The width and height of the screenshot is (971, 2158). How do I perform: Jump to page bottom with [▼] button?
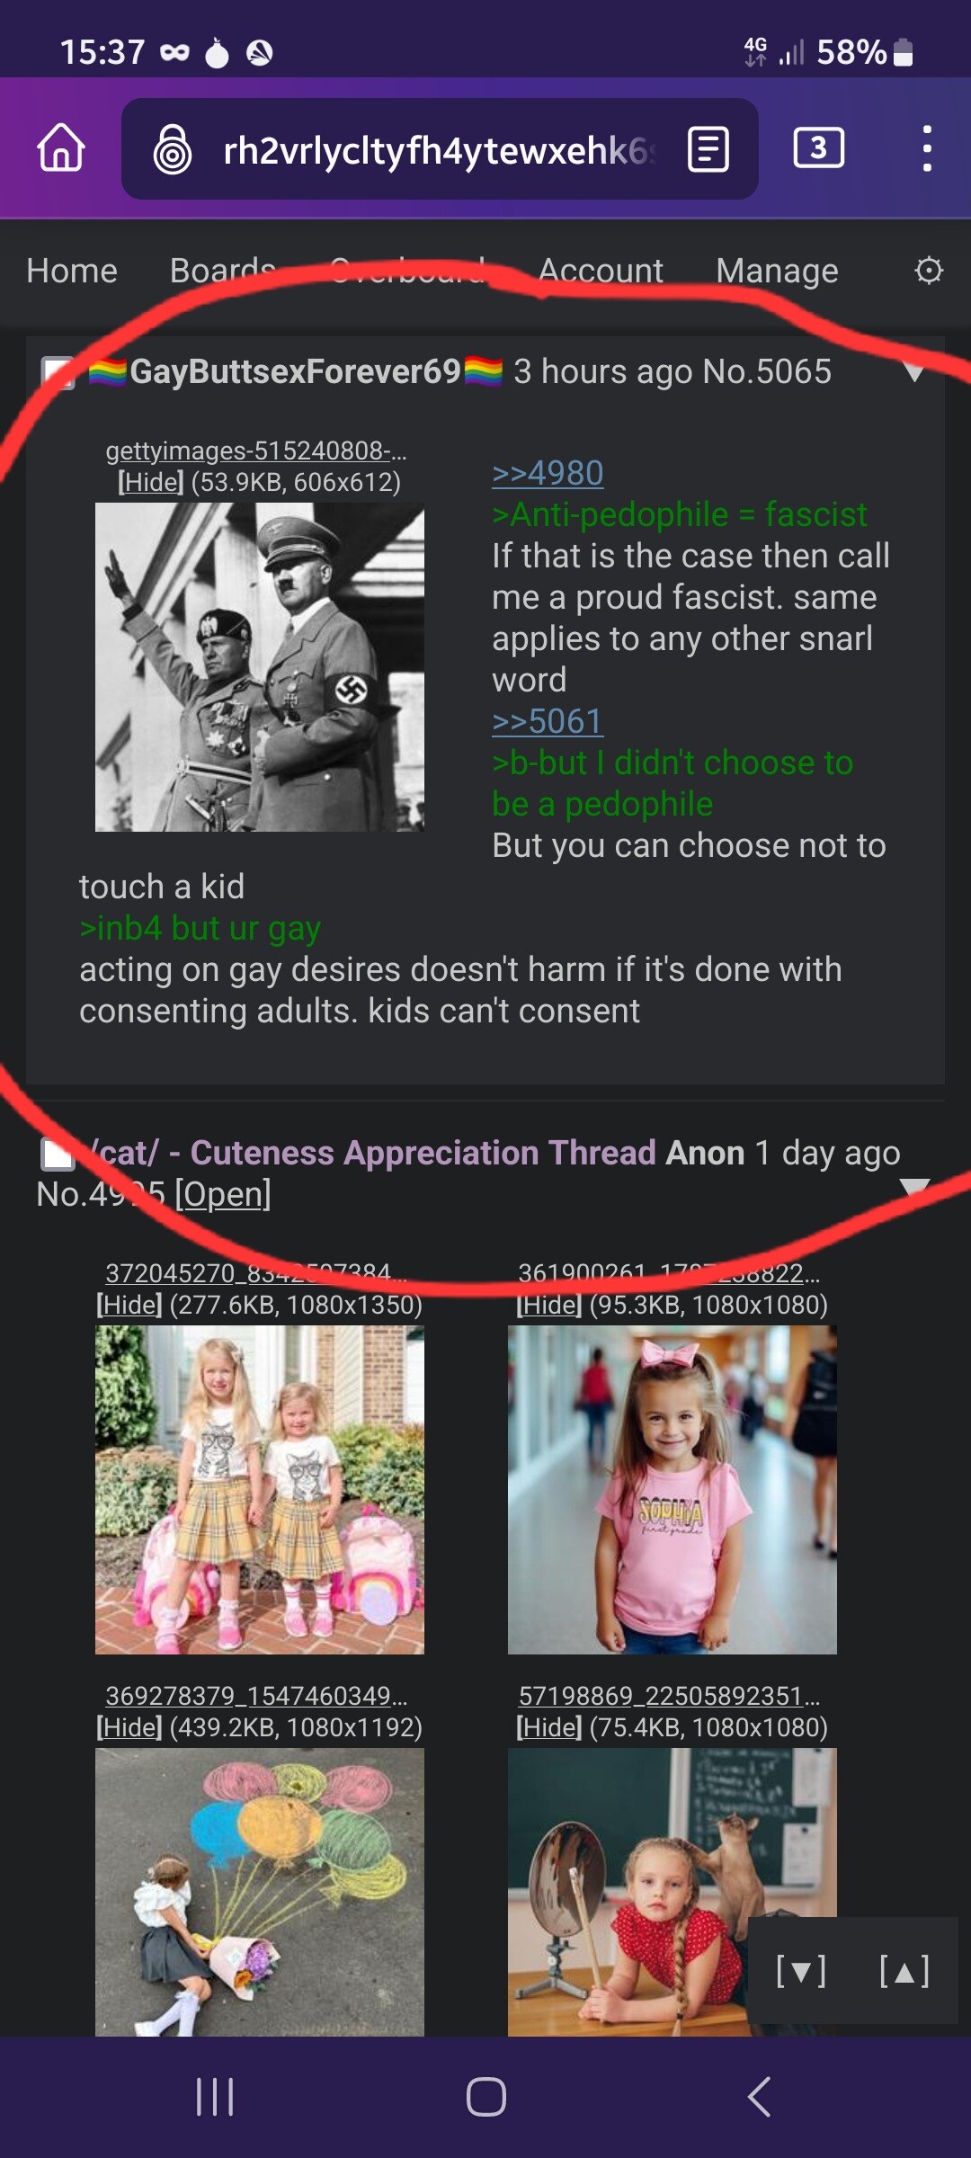(x=800, y=1972)
